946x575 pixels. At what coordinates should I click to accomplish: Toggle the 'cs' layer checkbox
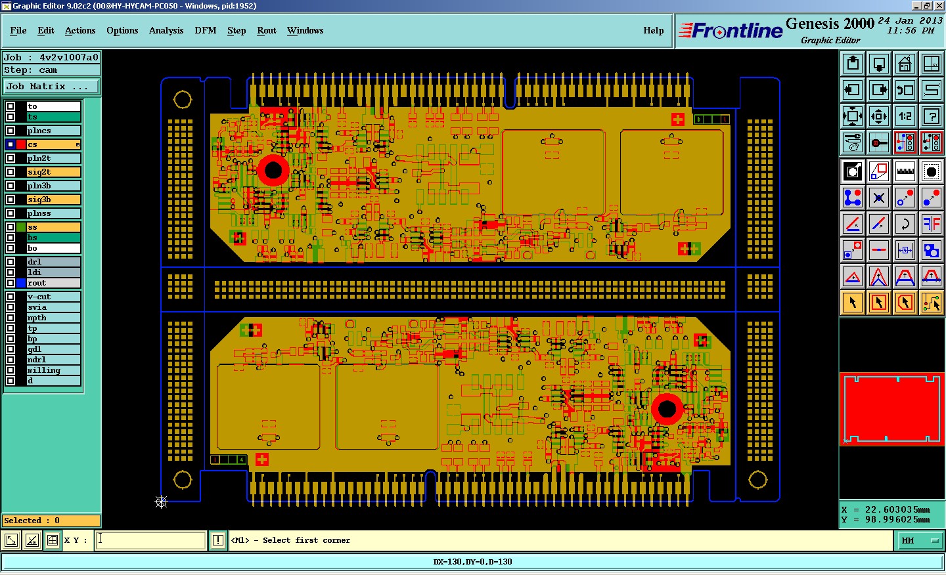(x=11, y=144)
